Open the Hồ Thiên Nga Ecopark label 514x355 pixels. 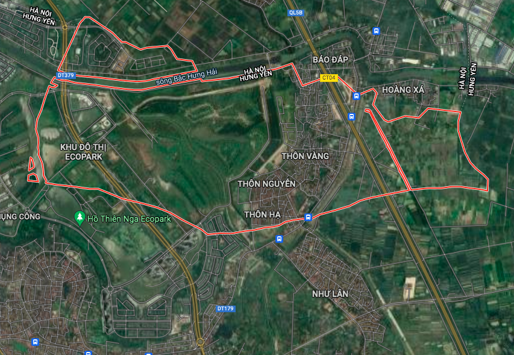pyautogui.click(x=129, y=219)
